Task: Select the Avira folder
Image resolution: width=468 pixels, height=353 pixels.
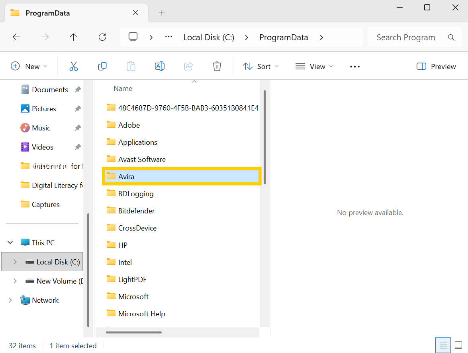Action: [182, 176]
